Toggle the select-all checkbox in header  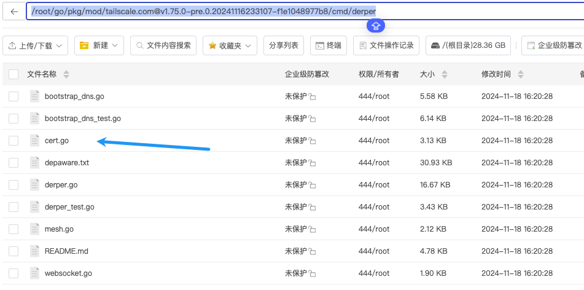coord(14,74)
